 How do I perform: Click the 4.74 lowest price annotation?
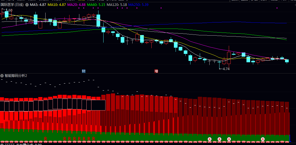pos(226,69)
